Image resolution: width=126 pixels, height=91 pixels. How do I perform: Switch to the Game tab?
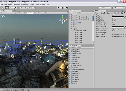(17, 11)
